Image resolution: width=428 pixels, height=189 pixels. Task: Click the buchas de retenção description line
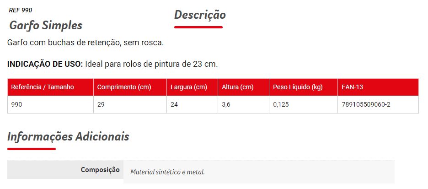click(86, 43)
